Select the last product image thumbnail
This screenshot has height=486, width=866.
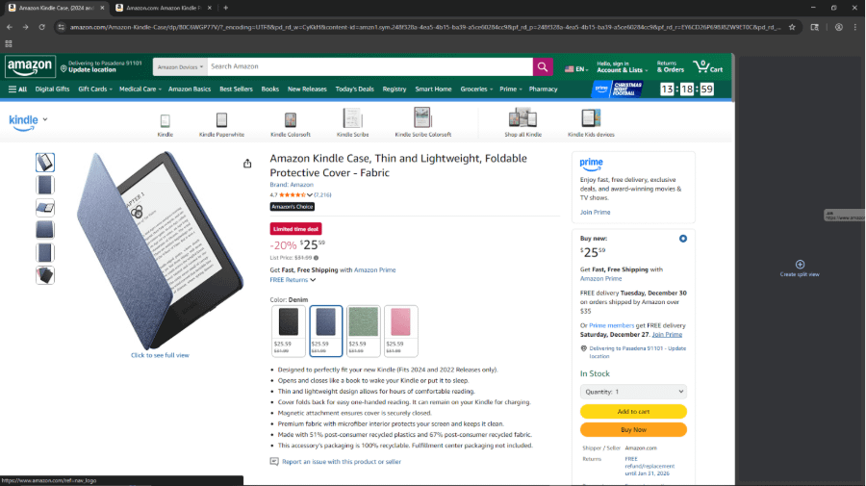(x=45, y=275)
